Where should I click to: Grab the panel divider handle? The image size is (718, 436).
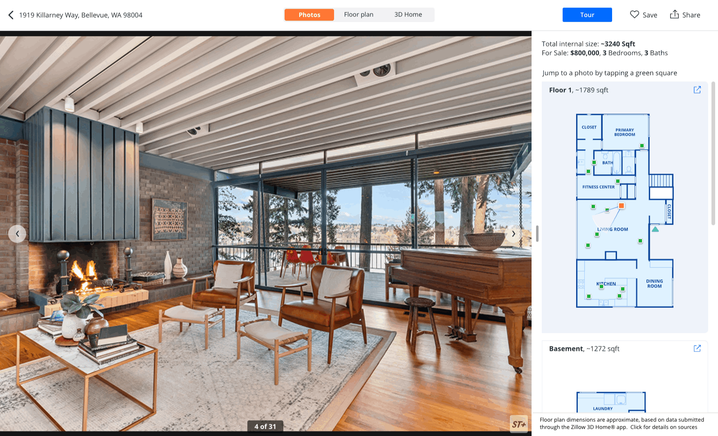537,234
